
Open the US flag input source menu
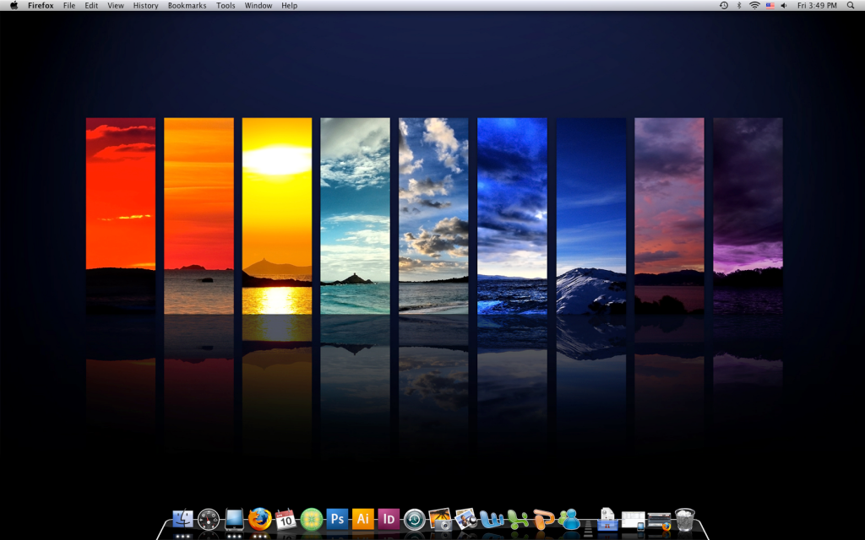[x=770, y=6]
